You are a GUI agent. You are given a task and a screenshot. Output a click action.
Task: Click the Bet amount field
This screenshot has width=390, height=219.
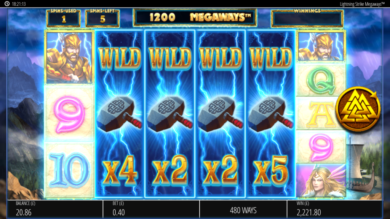pyautogui.click(x=151, y=209)
